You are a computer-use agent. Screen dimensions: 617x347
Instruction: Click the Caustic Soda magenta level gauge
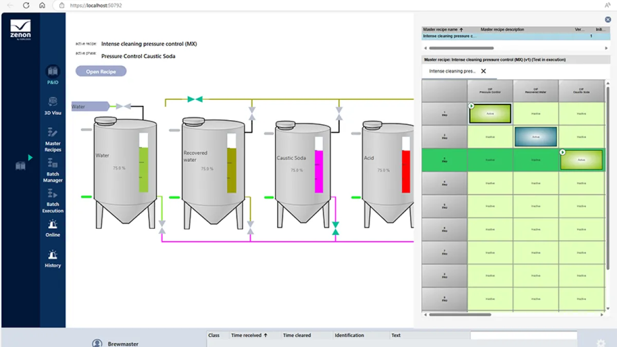(x=319, y=165)
